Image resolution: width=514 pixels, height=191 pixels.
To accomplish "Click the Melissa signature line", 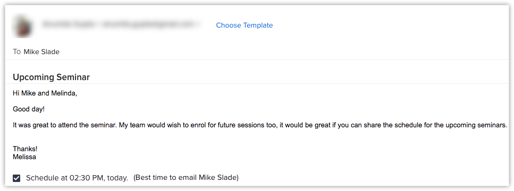I will [x=24, y=157].
